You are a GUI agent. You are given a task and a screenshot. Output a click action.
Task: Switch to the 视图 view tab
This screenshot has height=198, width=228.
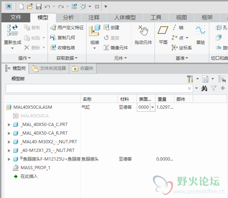[x=181, y=18]
